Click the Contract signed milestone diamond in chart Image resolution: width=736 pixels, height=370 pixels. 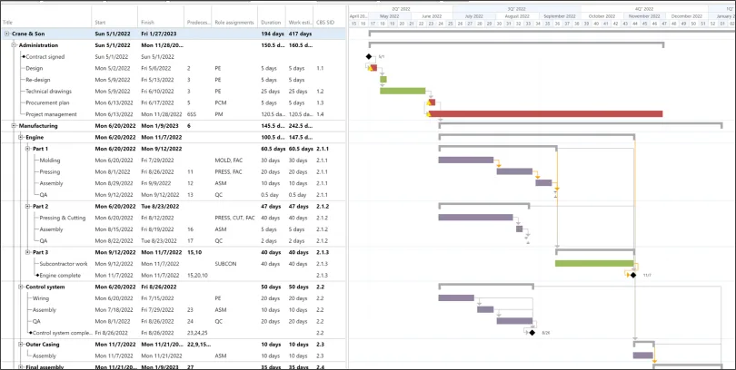[x=369, y=56]
